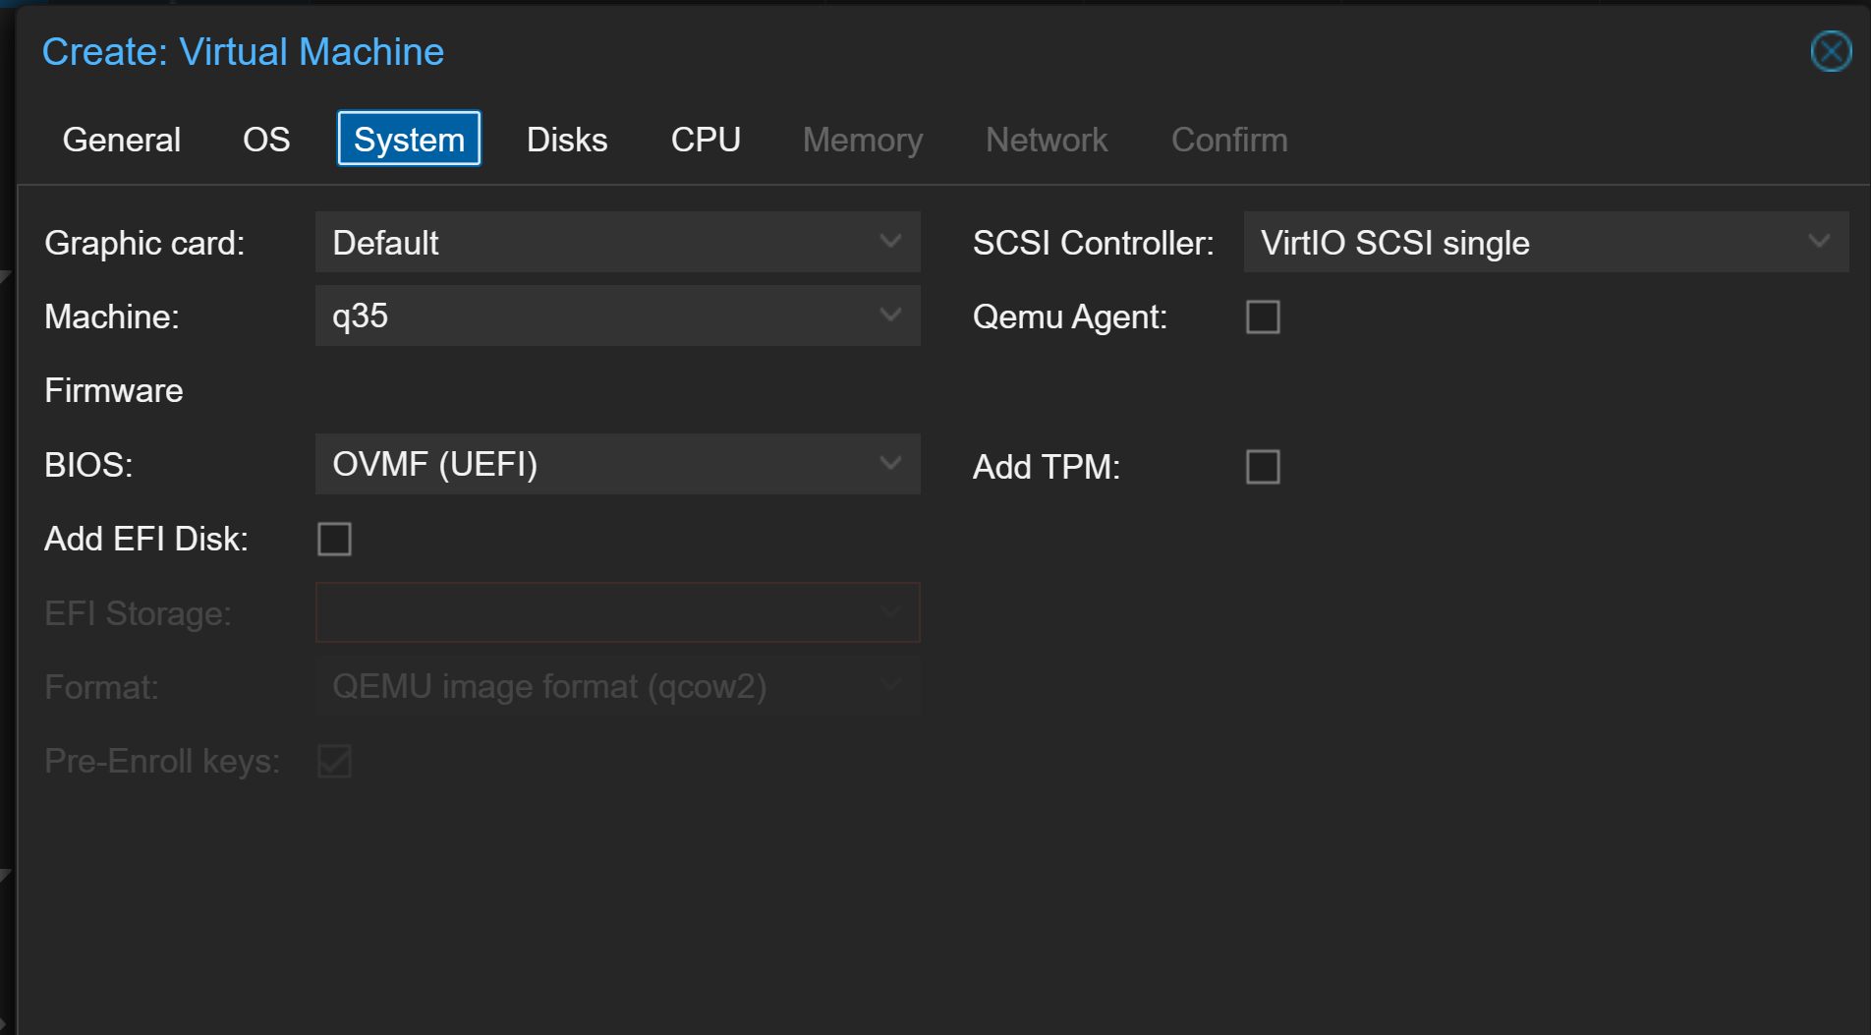Screen dimensions: 1871x1035
Task: Go to the Disks tab
Action: tap(567, 140)
